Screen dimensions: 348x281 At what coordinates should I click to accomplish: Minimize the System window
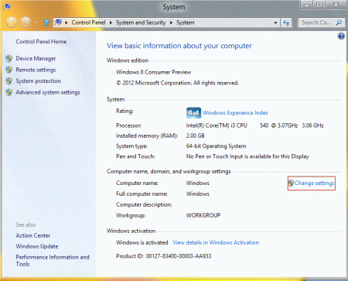click(306, 5)
